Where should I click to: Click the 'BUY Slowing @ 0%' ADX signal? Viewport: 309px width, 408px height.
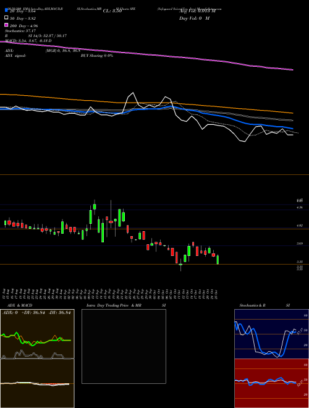tap(97, 56)
